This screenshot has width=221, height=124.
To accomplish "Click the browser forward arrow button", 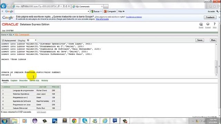I will tap(9, 6).
